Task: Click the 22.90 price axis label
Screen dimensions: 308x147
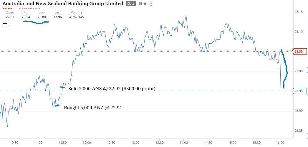Action: click(298, 111)
